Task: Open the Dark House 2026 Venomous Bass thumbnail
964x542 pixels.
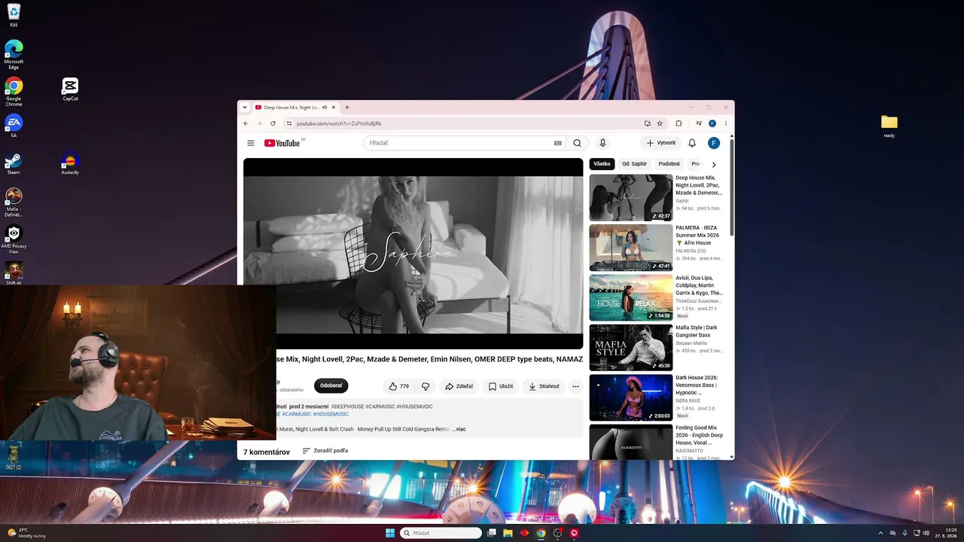Action: [631, 397]
